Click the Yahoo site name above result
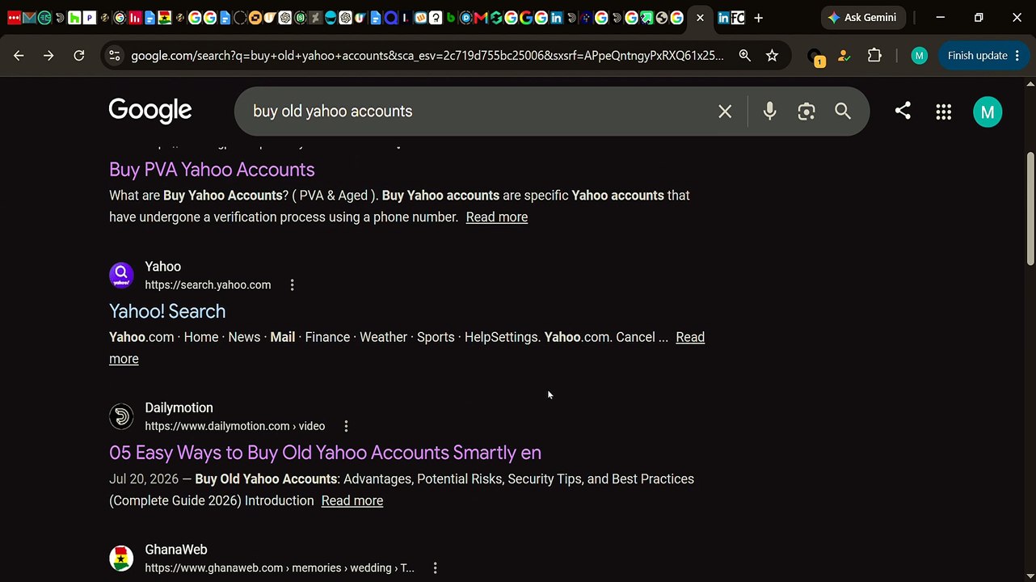Screen dimensions: 1036x582 click(162, 267)
